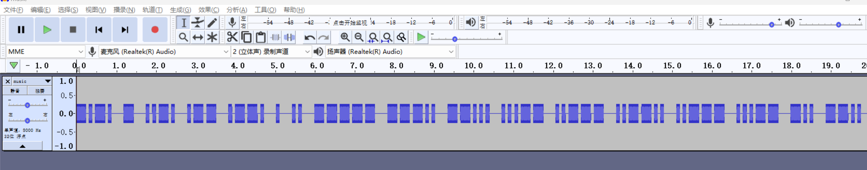Click the Zoom In magnifier
Image resolution: width=867 pixels, height=170 pixels.
pos(345,37)
